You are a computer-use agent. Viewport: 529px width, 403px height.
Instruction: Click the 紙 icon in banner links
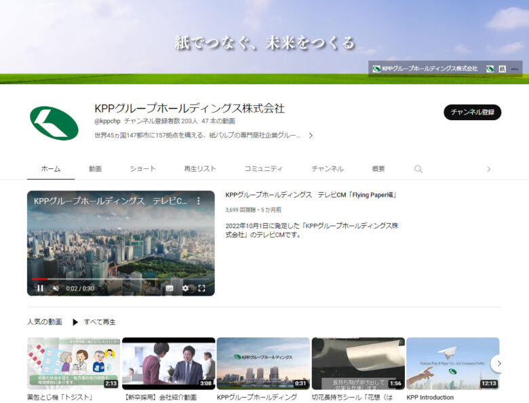503,69
